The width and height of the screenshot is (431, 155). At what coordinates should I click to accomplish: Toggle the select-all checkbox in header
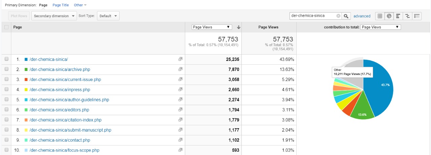[x=6, y=27]
